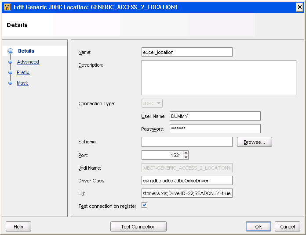This screenshot has width=306, height=235.
Task: Click the Prefix step bullet icon
Action: [10, 73]
